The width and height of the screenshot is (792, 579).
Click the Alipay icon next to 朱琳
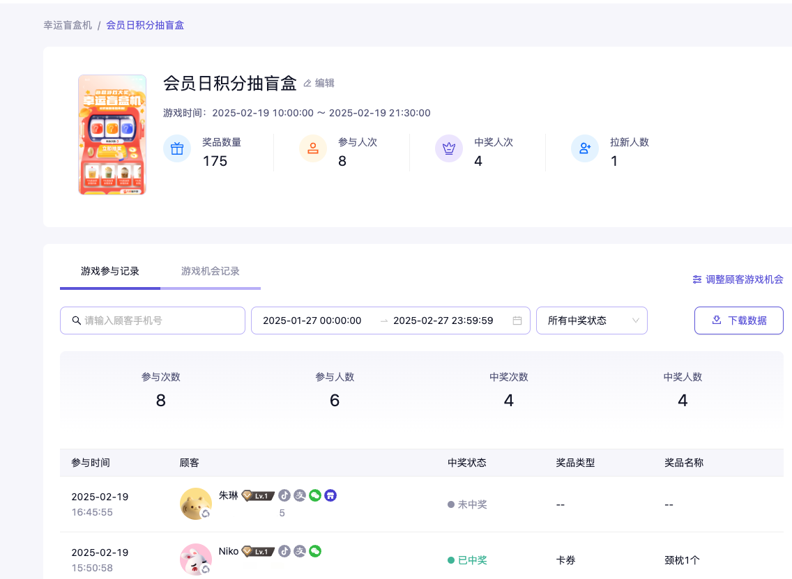[x=300, y=495]
